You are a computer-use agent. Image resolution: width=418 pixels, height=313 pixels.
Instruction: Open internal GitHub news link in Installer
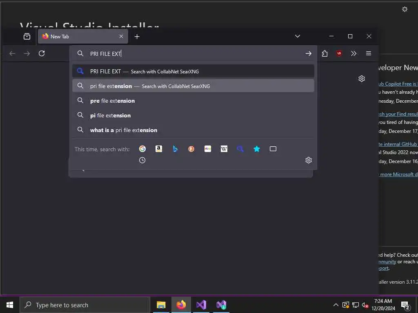(x=398, y=144)
